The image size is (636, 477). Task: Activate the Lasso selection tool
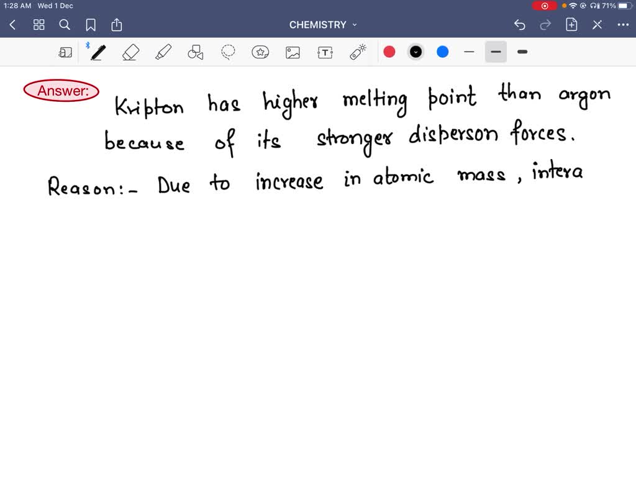click(x=227, y=52)
